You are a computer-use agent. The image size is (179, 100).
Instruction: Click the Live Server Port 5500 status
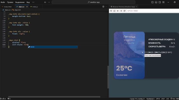pyautogui.click(x=175, y=99)
